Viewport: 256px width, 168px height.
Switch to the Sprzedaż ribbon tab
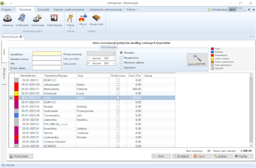click(43, 9)
